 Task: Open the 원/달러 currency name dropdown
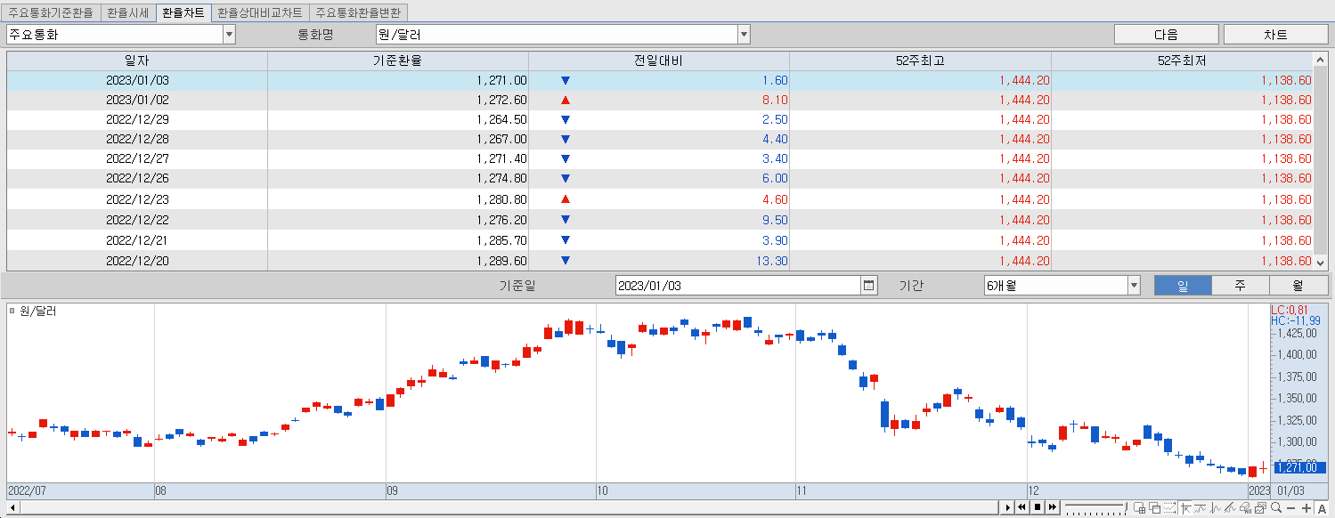(744, 35)
